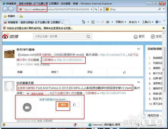Click the shield icon in the warning bar
The image size is (168, 129).
(x=4, y=28)
